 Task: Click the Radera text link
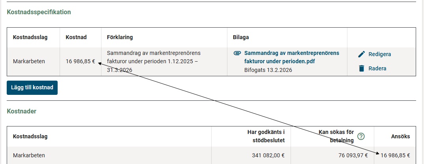tap(377, 68)
